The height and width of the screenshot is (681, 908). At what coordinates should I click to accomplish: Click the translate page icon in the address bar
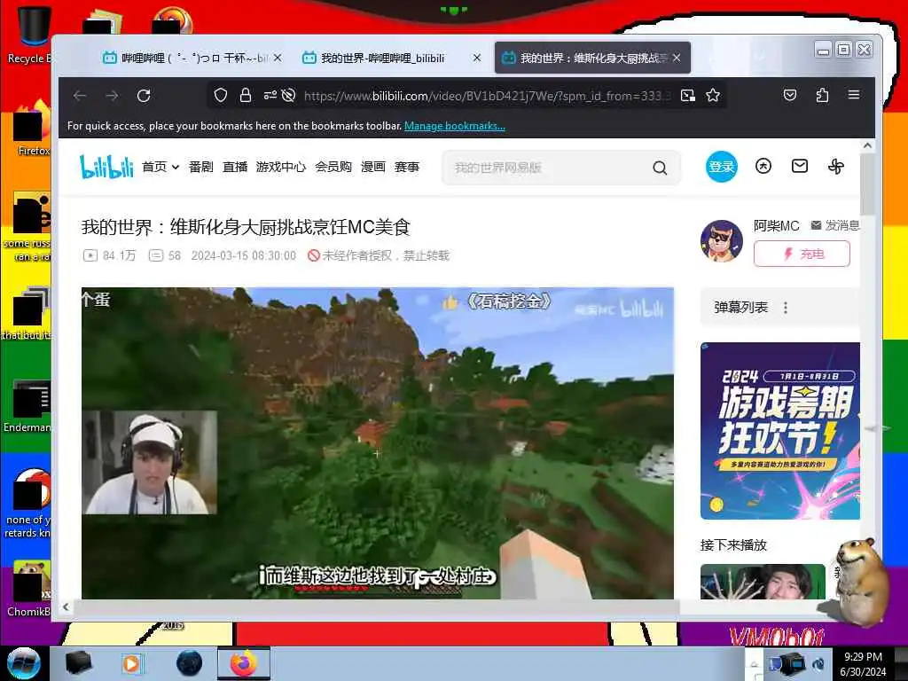point(688,96)
